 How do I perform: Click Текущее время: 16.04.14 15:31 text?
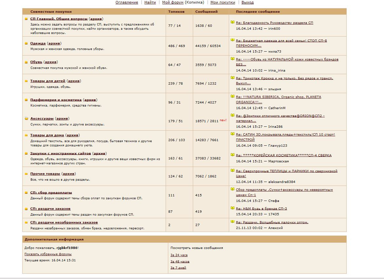[x=50, y=260]
